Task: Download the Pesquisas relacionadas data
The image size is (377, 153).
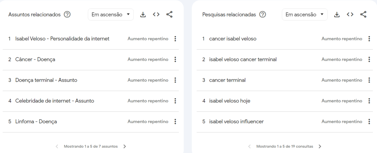Action: click(337, 15)
